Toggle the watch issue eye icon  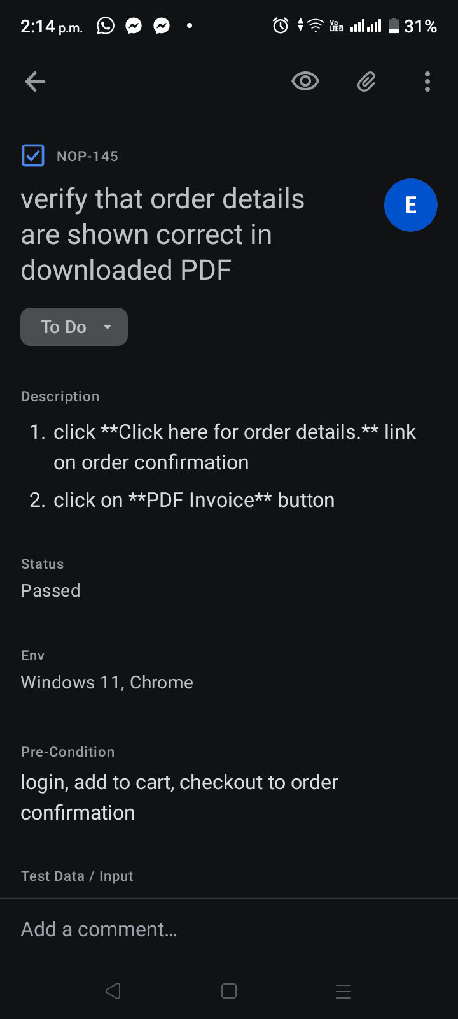click(x=305, y=82)
